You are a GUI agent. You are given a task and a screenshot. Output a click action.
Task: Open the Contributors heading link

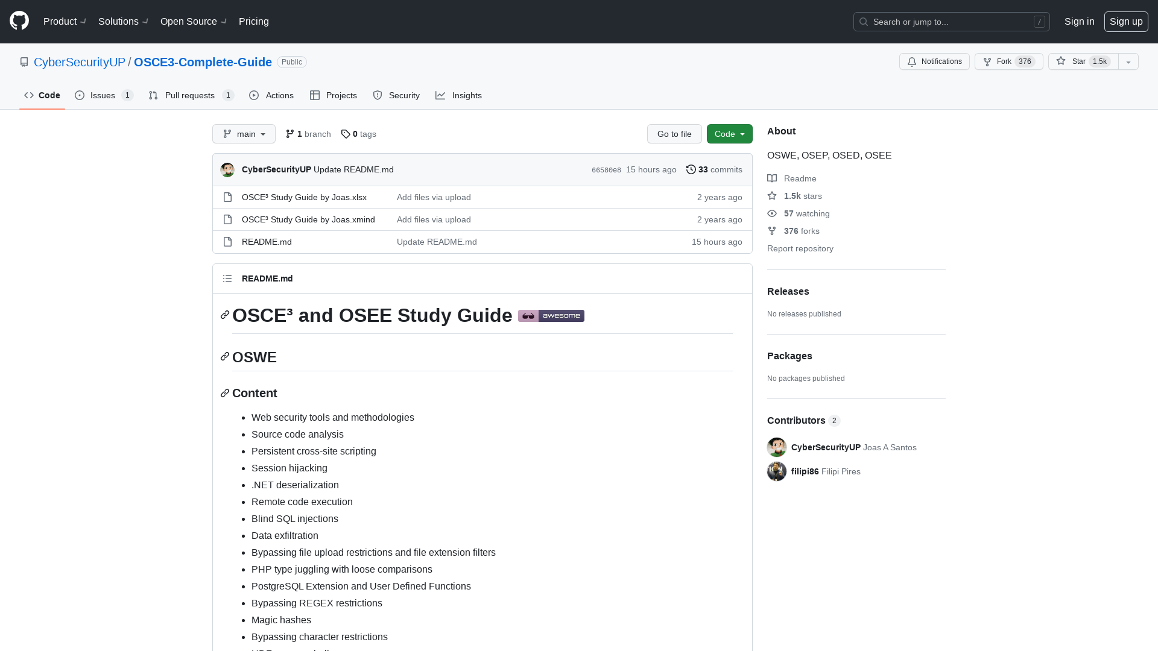click(x=803, y=420)
